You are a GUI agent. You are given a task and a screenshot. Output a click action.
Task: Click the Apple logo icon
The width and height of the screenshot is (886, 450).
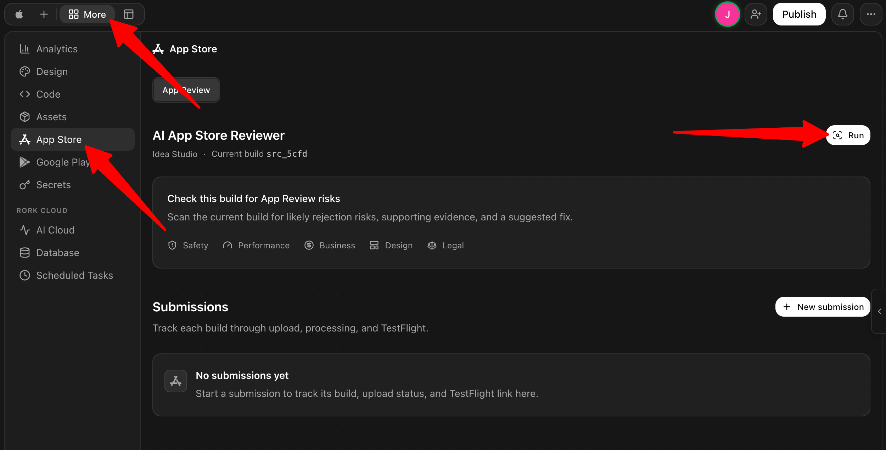19,14
